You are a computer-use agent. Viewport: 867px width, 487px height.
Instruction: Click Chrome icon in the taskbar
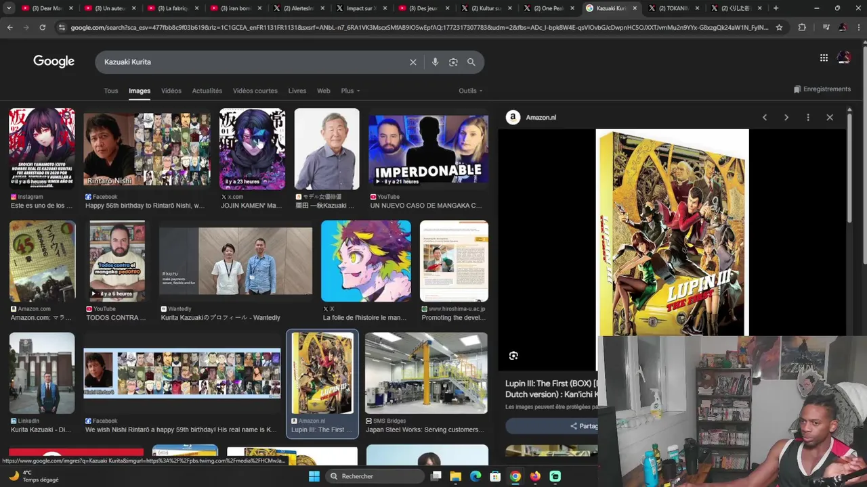pyautogui.click(x=515, y=476)
